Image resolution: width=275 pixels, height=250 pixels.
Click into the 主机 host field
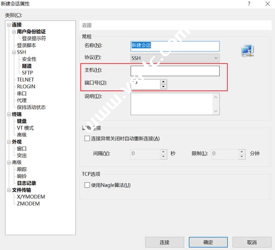coord(175,71)
